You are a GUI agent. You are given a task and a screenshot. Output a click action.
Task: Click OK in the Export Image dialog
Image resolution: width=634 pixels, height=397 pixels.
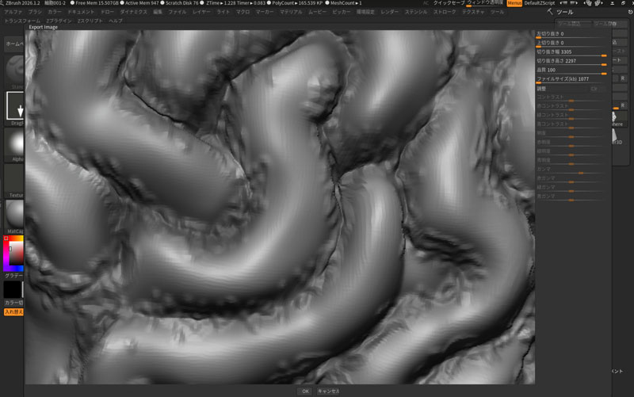click(305, 391)
